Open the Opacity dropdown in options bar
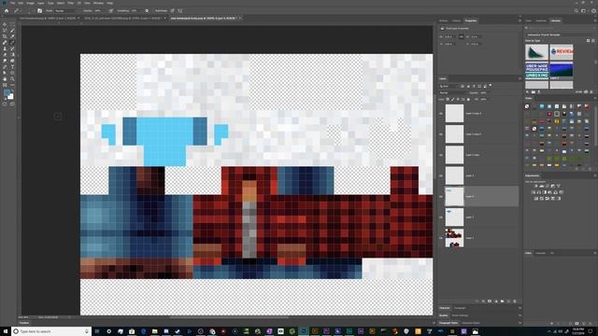Viewport: 598px width, 336px height. pos(100,10)
